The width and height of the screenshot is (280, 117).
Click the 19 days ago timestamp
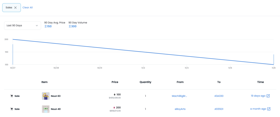tap(258, 96)
